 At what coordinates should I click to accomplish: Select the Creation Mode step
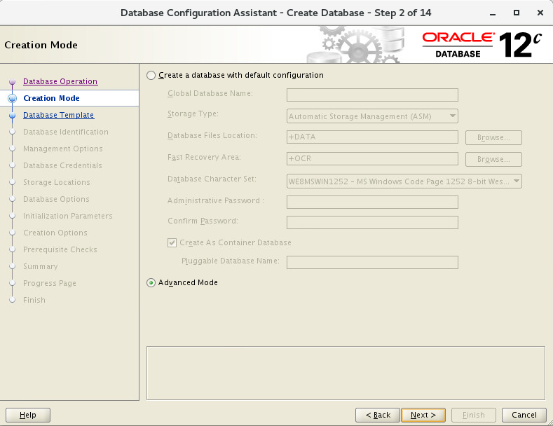tap(51, 98)
